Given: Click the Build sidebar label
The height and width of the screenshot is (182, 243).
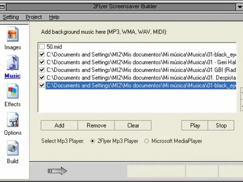Looking at the screenshot, I should [12, 161].
